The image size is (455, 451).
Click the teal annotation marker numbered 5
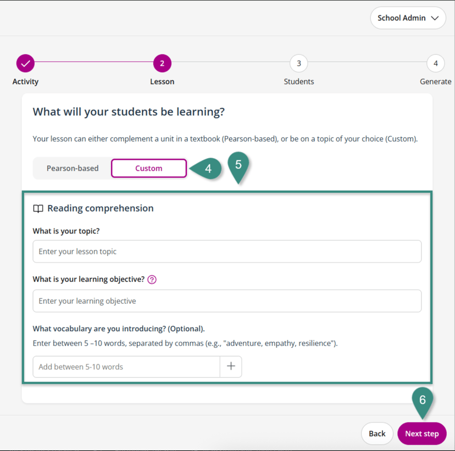[238, 165]
